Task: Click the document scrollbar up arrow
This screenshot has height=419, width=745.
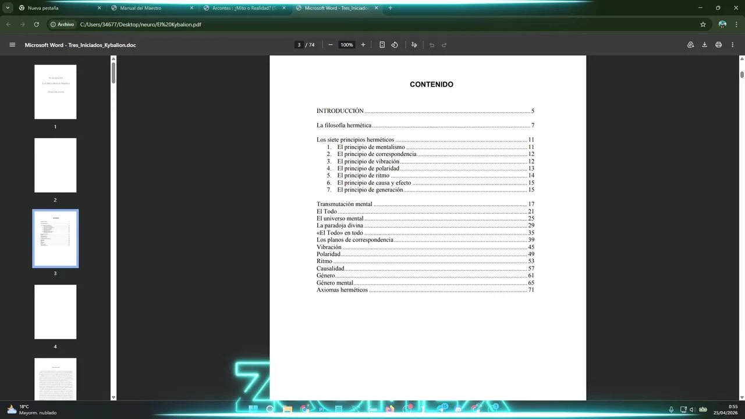Action: point(742,58)
